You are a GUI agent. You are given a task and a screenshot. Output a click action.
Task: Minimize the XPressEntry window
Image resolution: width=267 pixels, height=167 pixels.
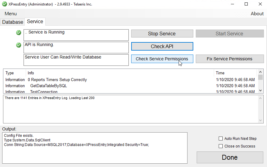(232, 4)
